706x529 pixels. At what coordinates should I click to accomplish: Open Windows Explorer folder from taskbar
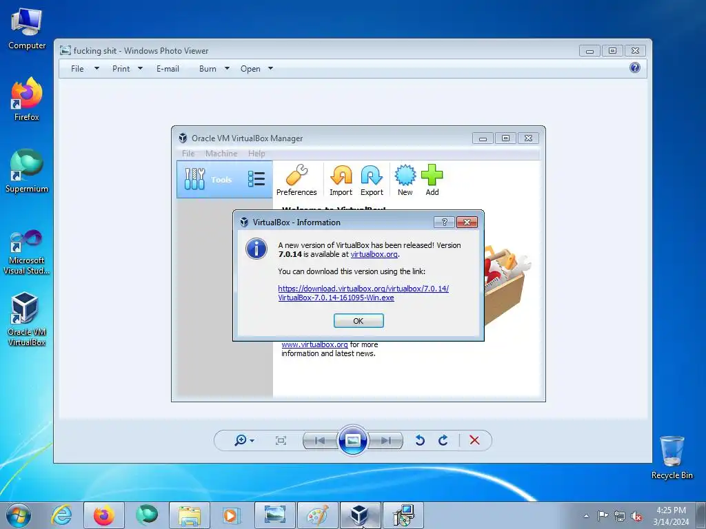coord(190,515)
